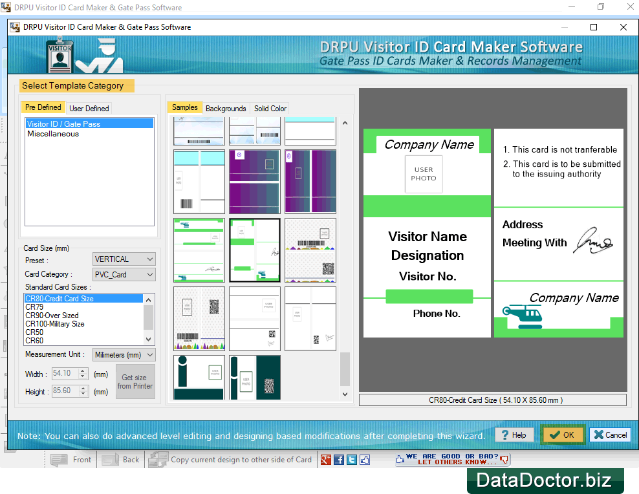
Task: Open the Backgrounds tab
Action: click(226, 109)
